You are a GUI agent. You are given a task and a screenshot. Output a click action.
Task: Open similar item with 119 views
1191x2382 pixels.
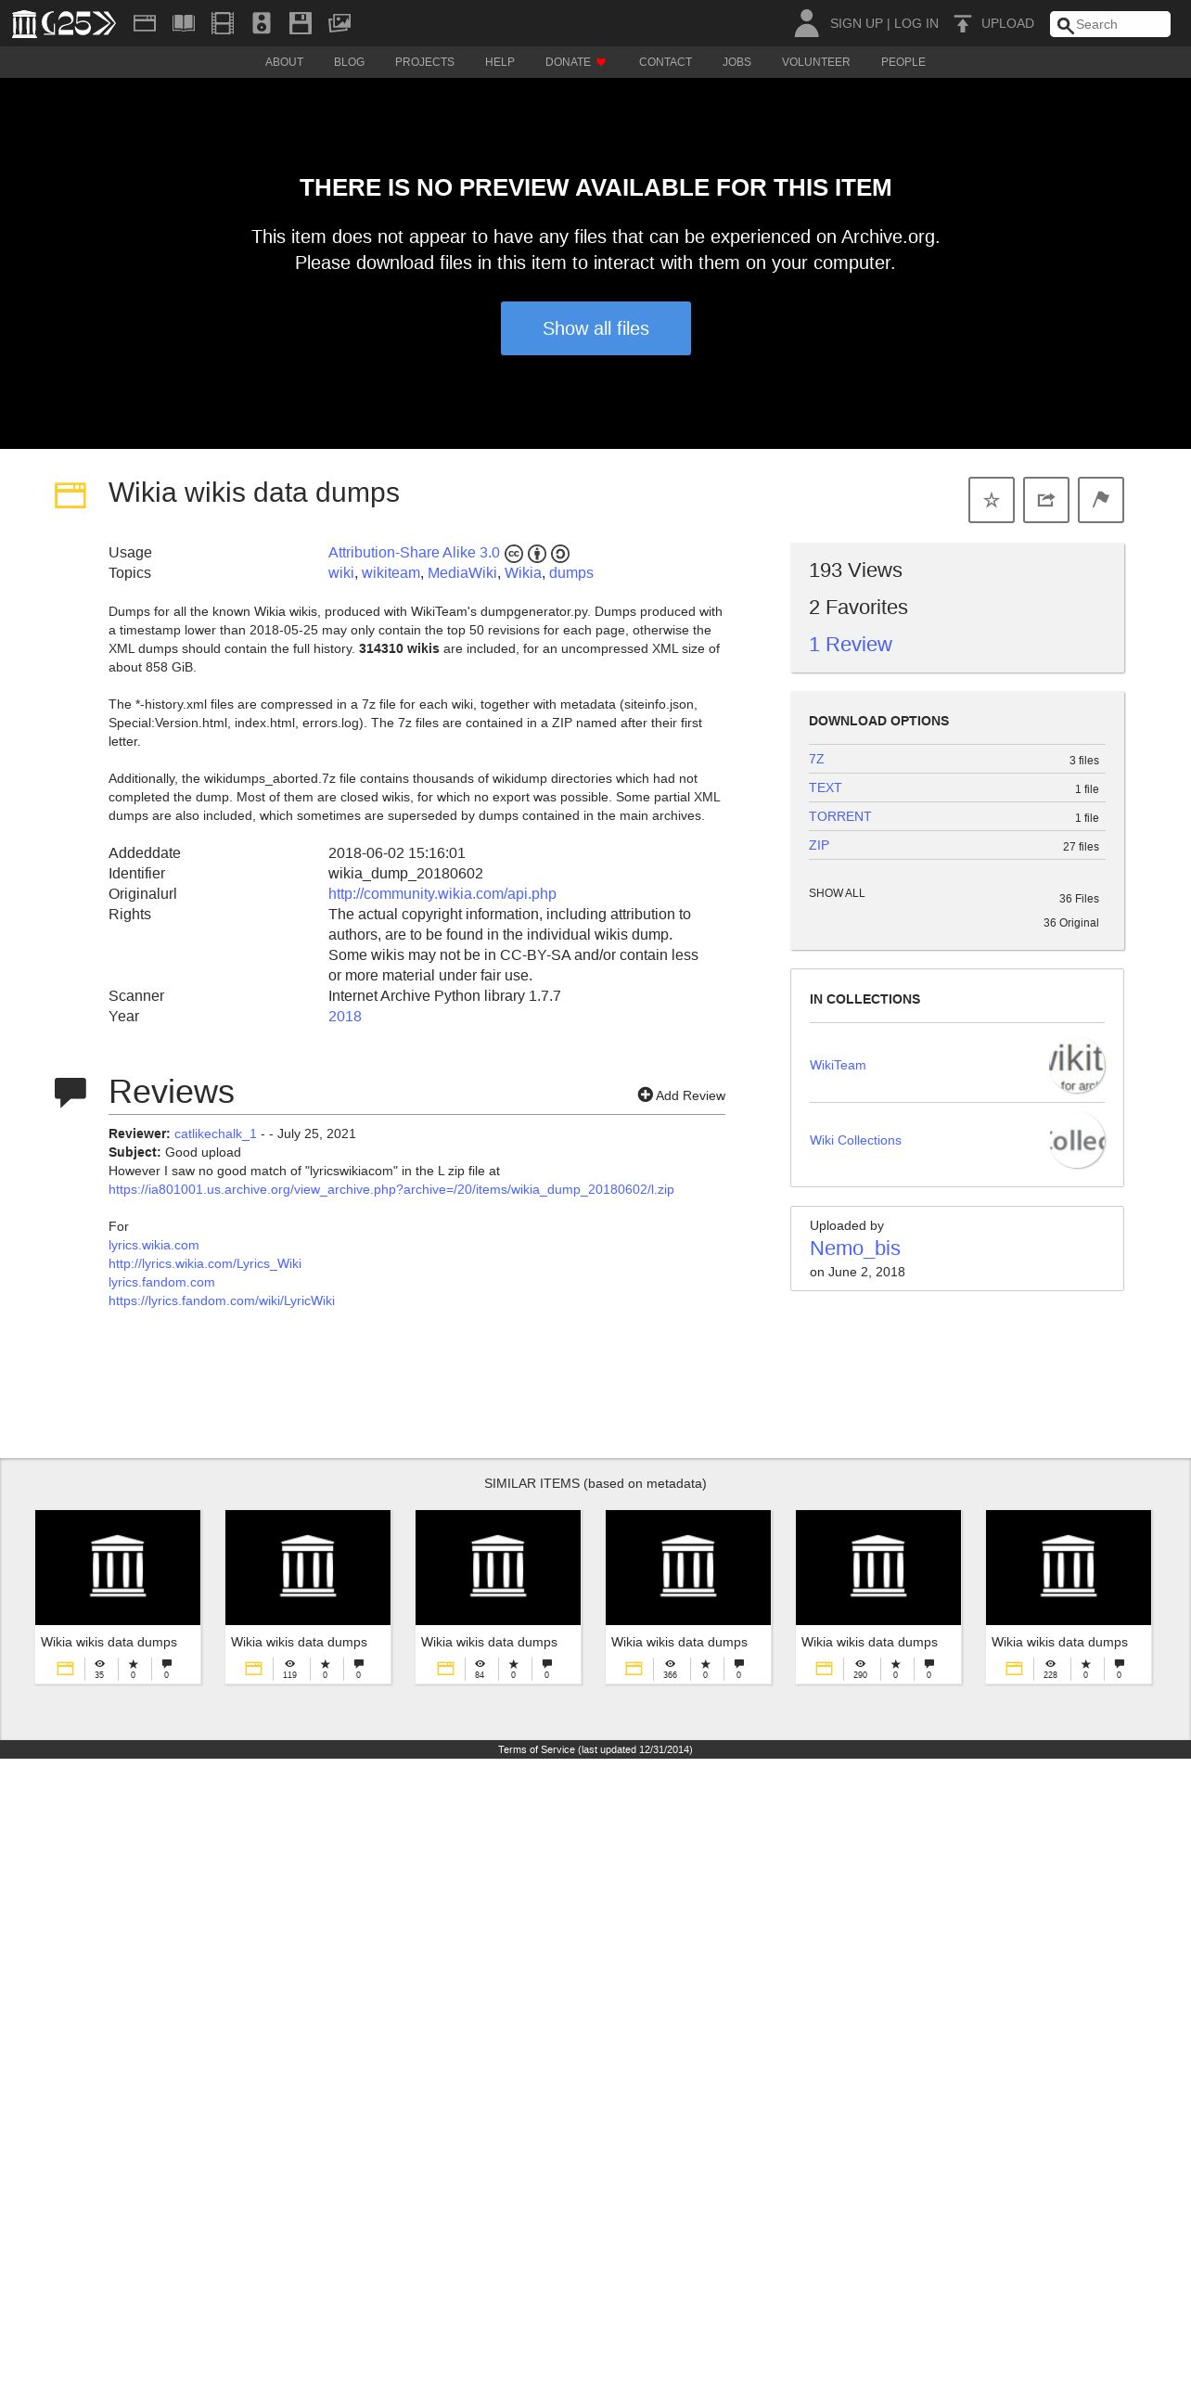point(308,1596)
